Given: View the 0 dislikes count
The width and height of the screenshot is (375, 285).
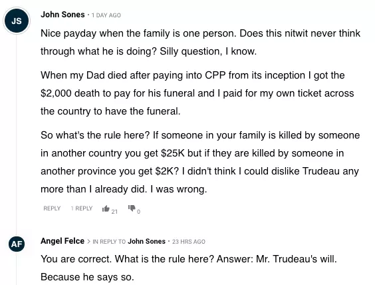Looking at the screenshot, I should point(138,212).
